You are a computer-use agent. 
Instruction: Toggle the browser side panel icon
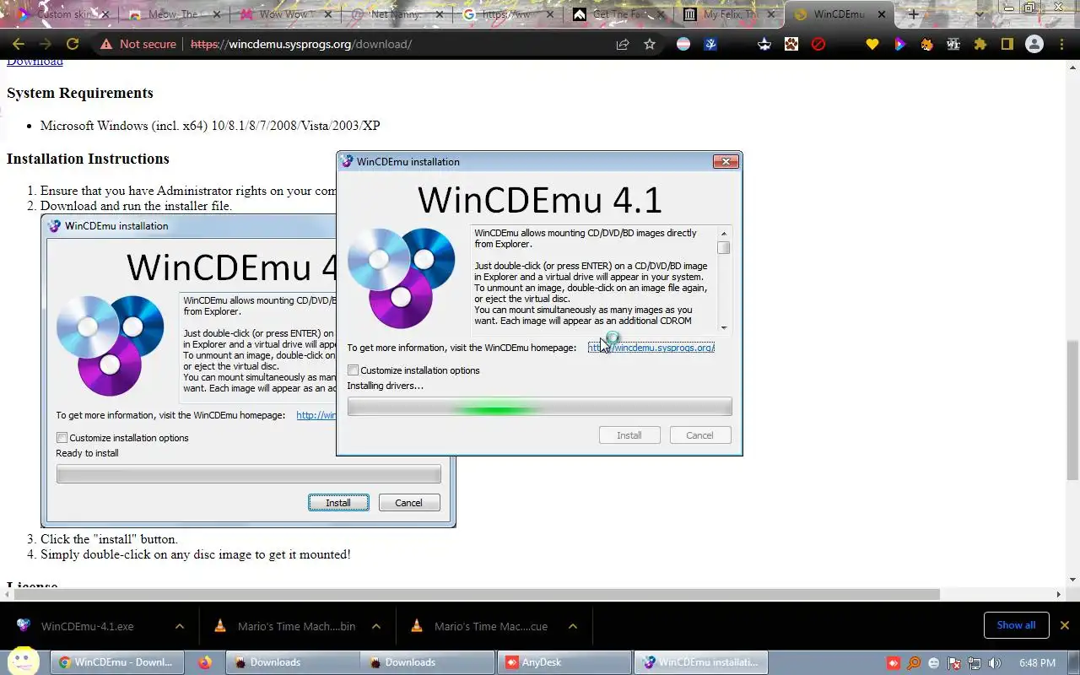1007,44
